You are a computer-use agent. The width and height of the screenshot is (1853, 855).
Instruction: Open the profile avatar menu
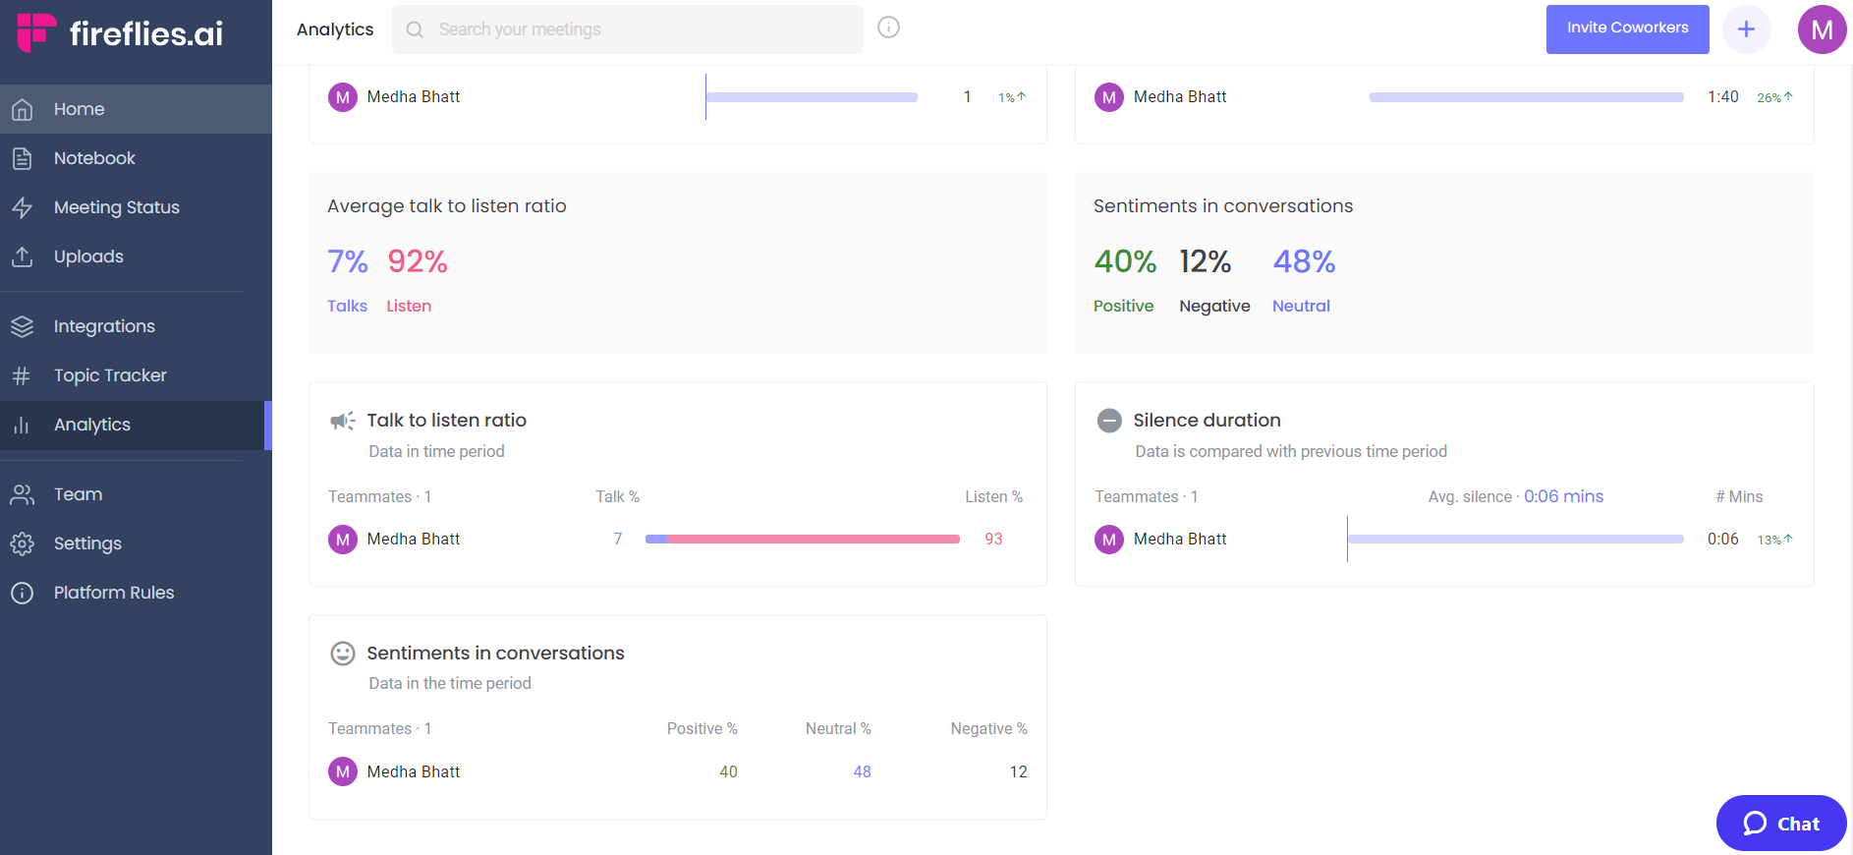click(x=1822, y=29)
